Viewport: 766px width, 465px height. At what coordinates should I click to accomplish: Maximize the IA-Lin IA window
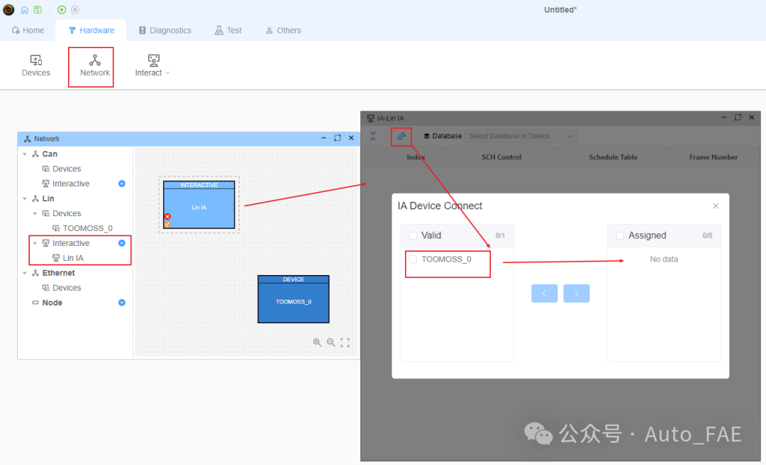pyautogui.click(x=738, y=117)
